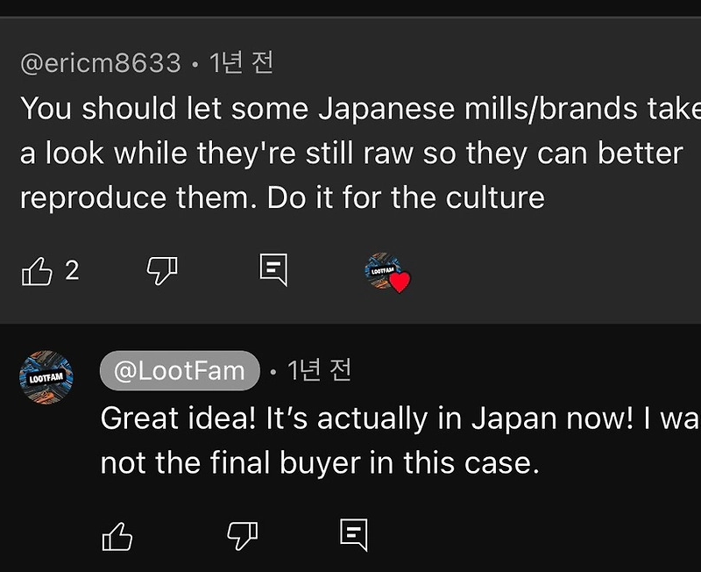Click the @LootFam channel name badge

click(x=180, y=371)
